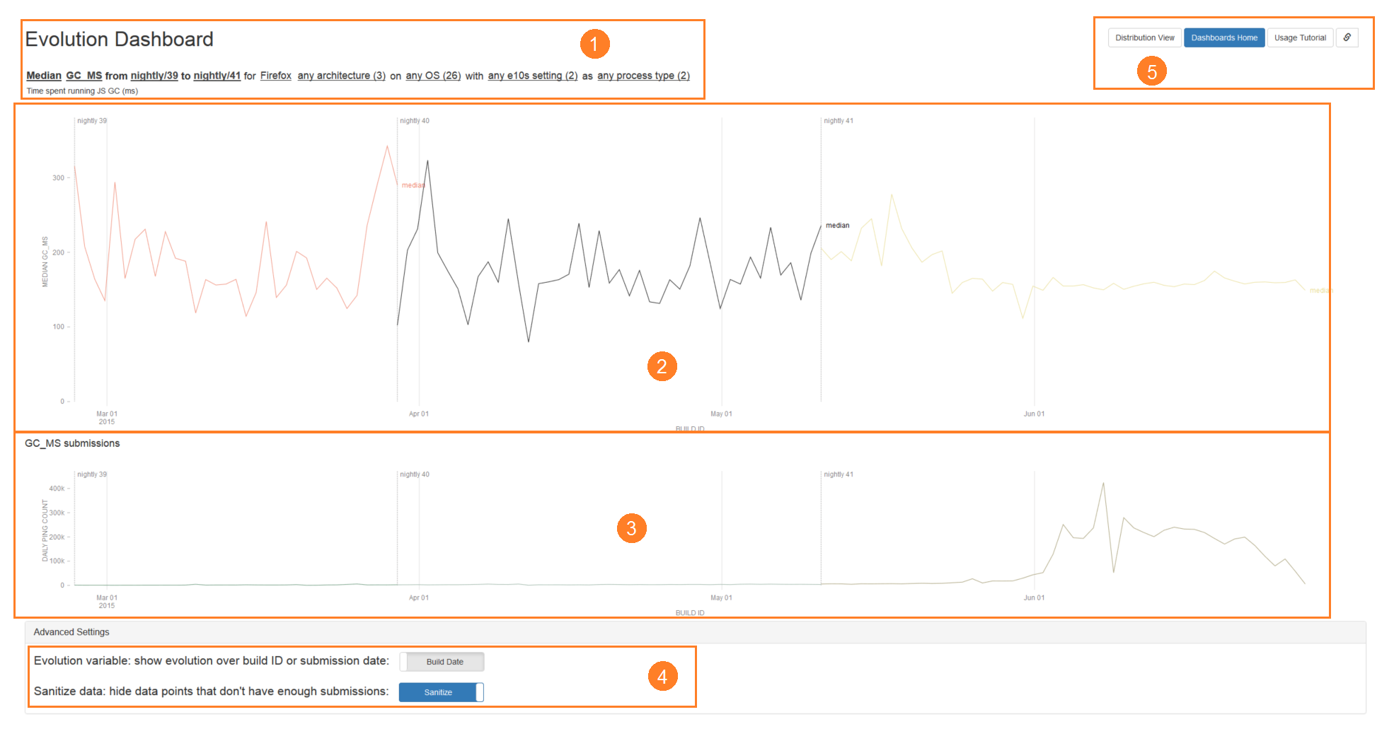This screenshot has width=1394, height=741.
Task: Open the nightly/41 end version selector
Action: 216,76
